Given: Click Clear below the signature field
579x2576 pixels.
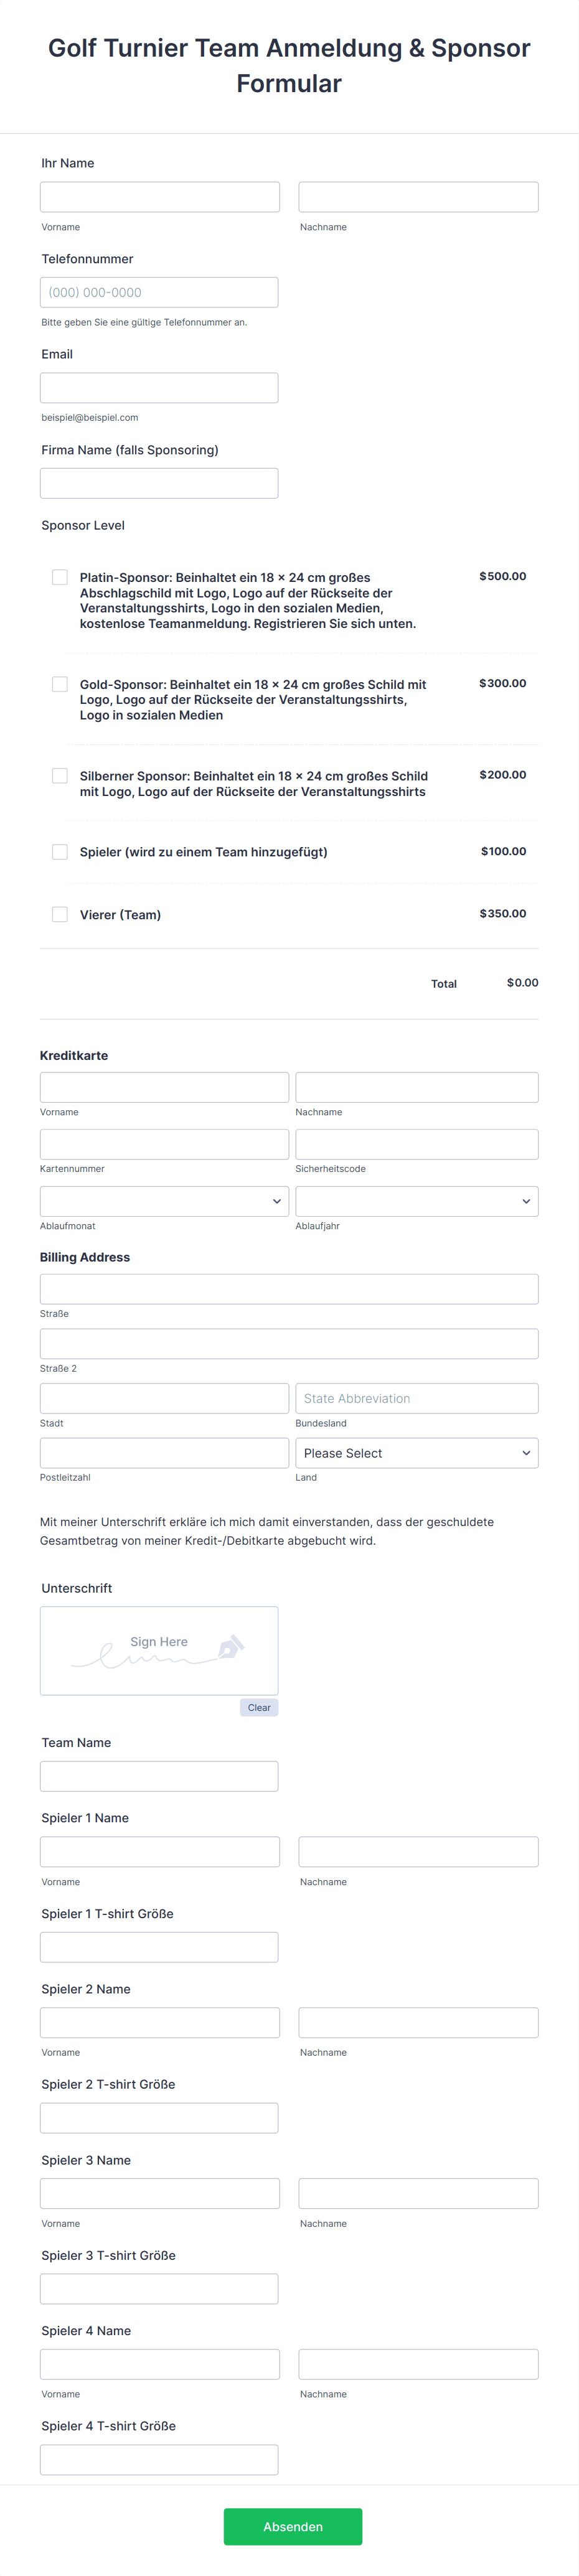Looking at the screenshot, I should (x=259, y=1707).
